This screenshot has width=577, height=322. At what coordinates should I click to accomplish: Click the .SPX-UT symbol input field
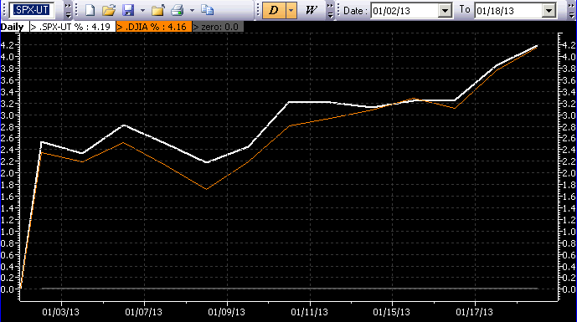point(32,10)
